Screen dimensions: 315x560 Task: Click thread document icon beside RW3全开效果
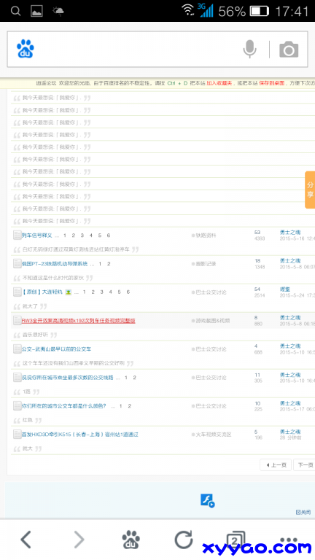(x=17, y=320)
